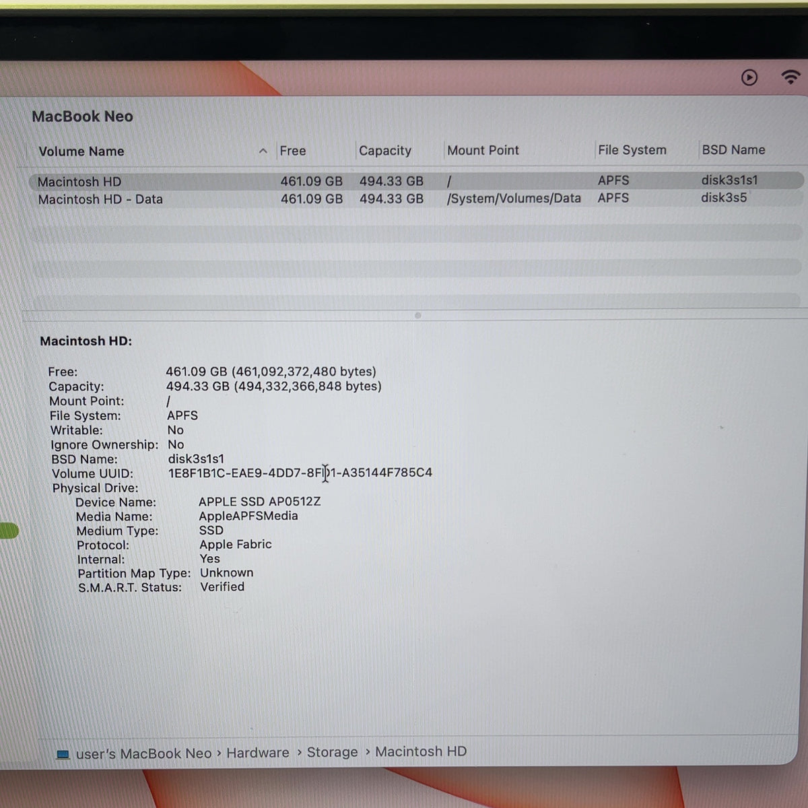The width and height of the screenshot is (808, 808).
Task: Click the MacBook Neo window title
Action: 83,116
